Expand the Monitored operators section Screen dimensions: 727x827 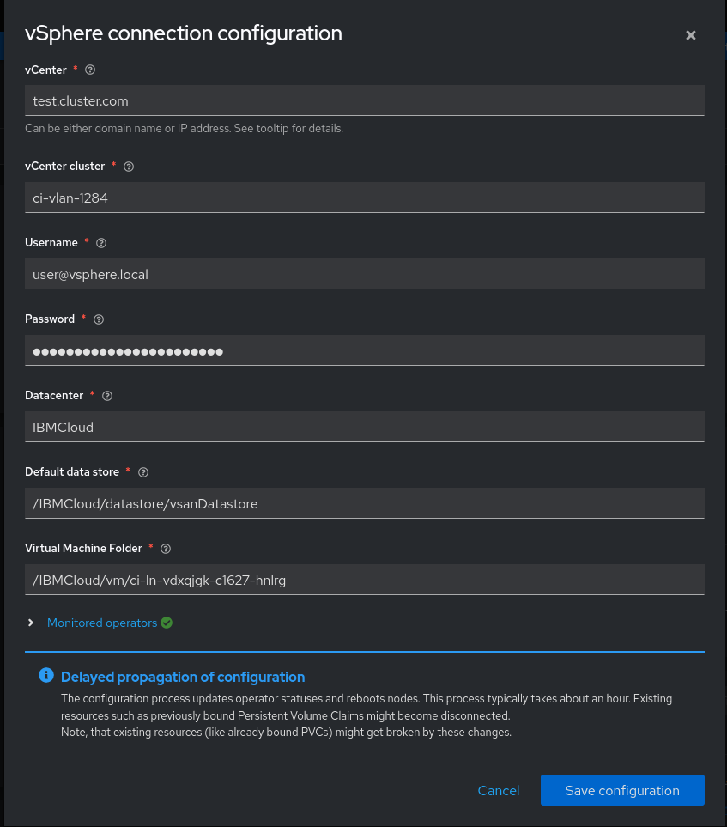32,623
